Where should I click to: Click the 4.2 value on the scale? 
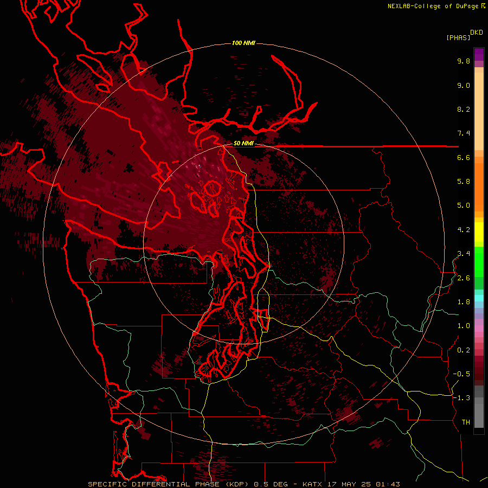(x=464, y=230)
